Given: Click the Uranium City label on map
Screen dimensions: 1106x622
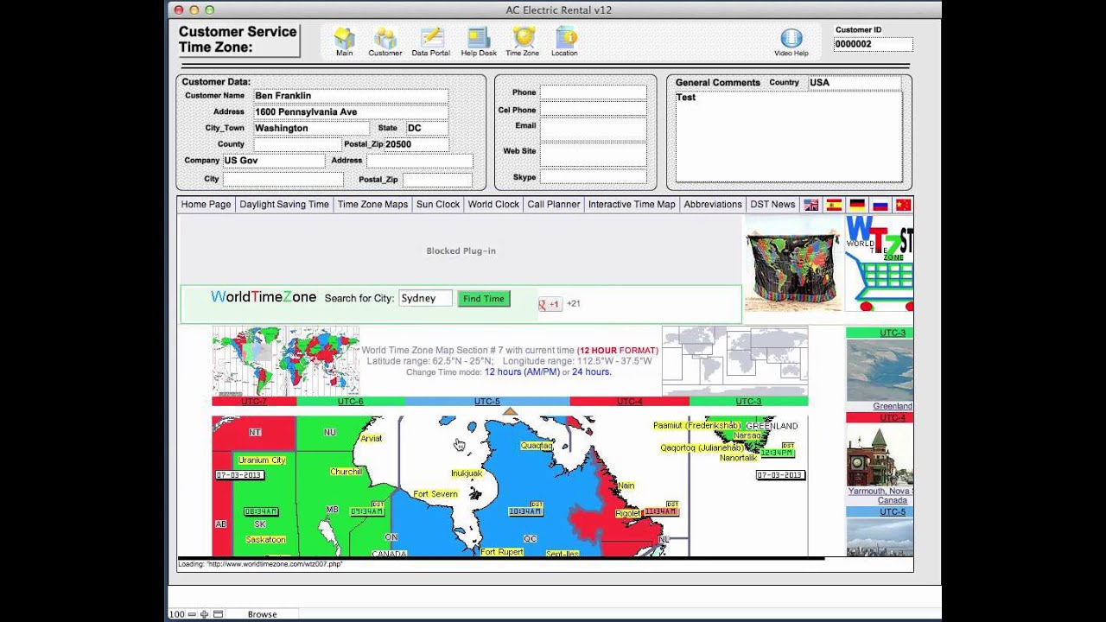Looking at the screenshot, I should point(262,460).
